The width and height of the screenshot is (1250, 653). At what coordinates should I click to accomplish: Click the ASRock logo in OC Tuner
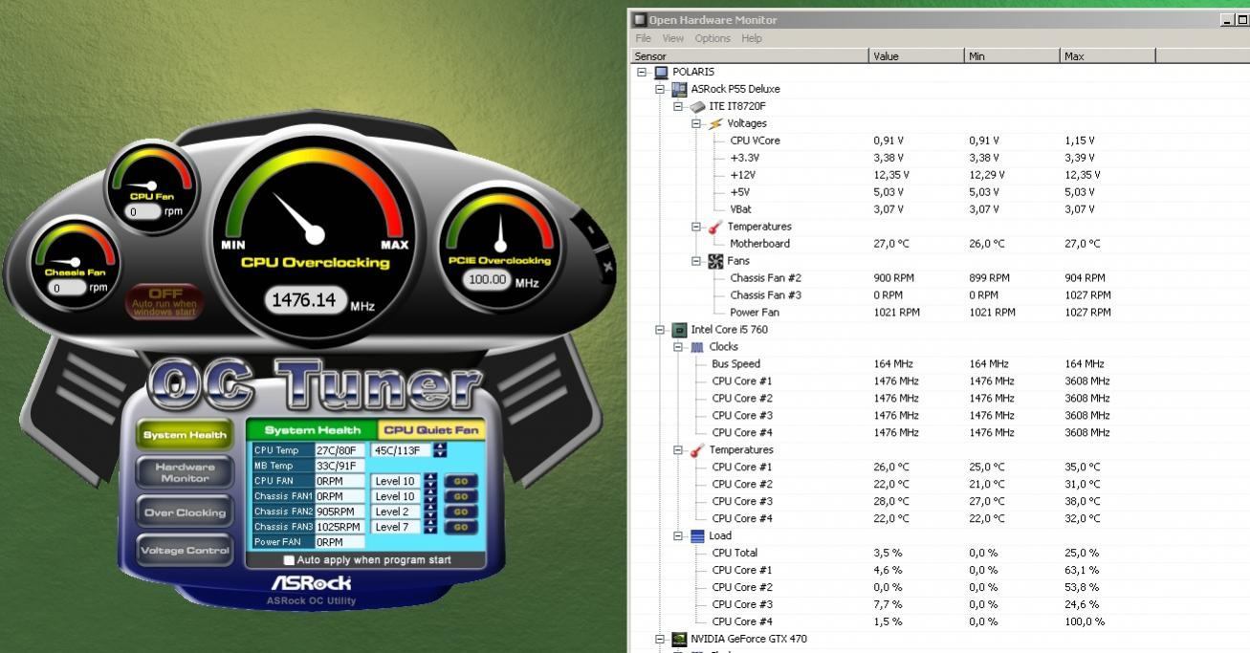tap(311, 582)
